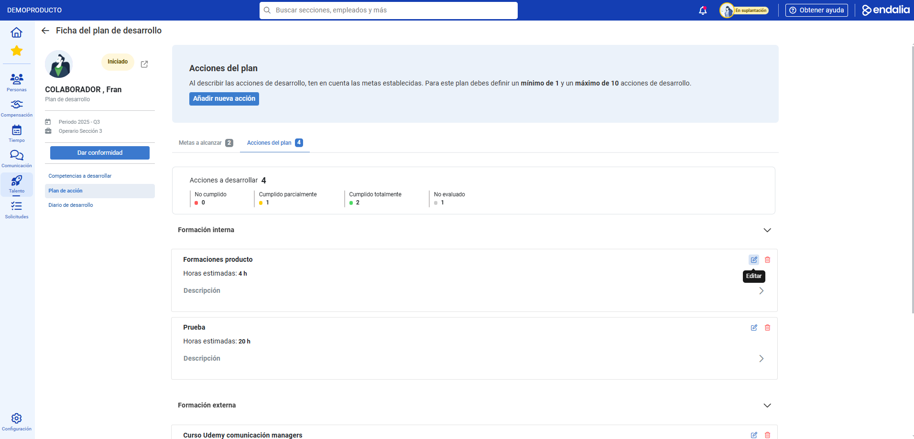Viewport: 914px width, 439px height.
Task: Go to the Home icon in sidebar
Action: [x=17, y=32]
